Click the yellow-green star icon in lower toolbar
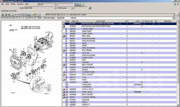This screenshot has height=107, width=180. click(x=32, y=15)
